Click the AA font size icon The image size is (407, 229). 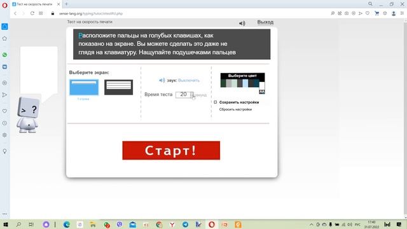(x=262, y=92)
